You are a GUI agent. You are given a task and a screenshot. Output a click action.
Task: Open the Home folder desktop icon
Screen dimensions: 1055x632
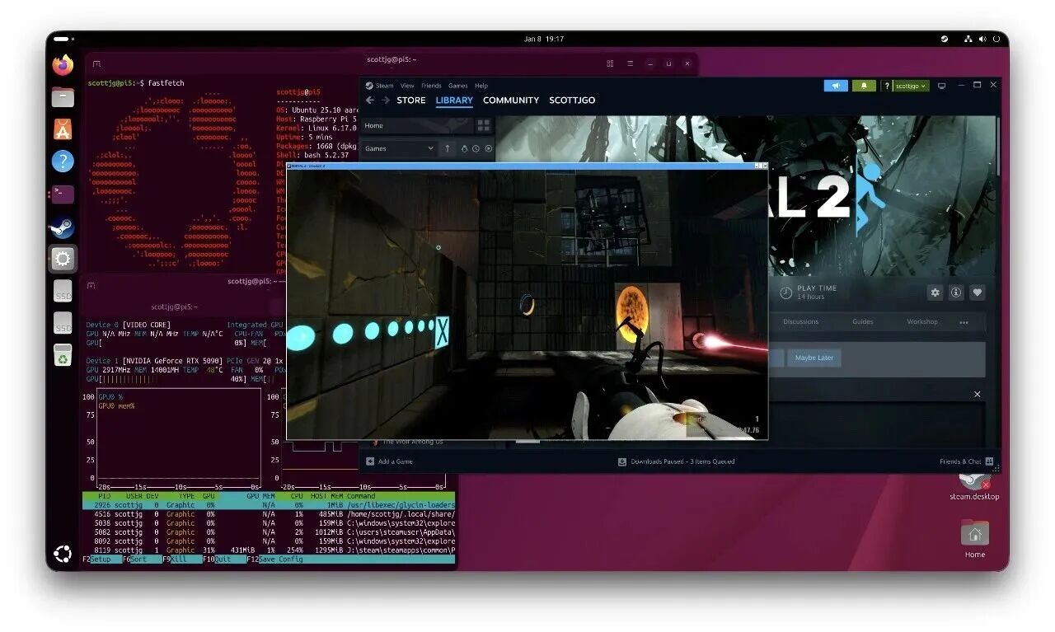tap(975, 540)
